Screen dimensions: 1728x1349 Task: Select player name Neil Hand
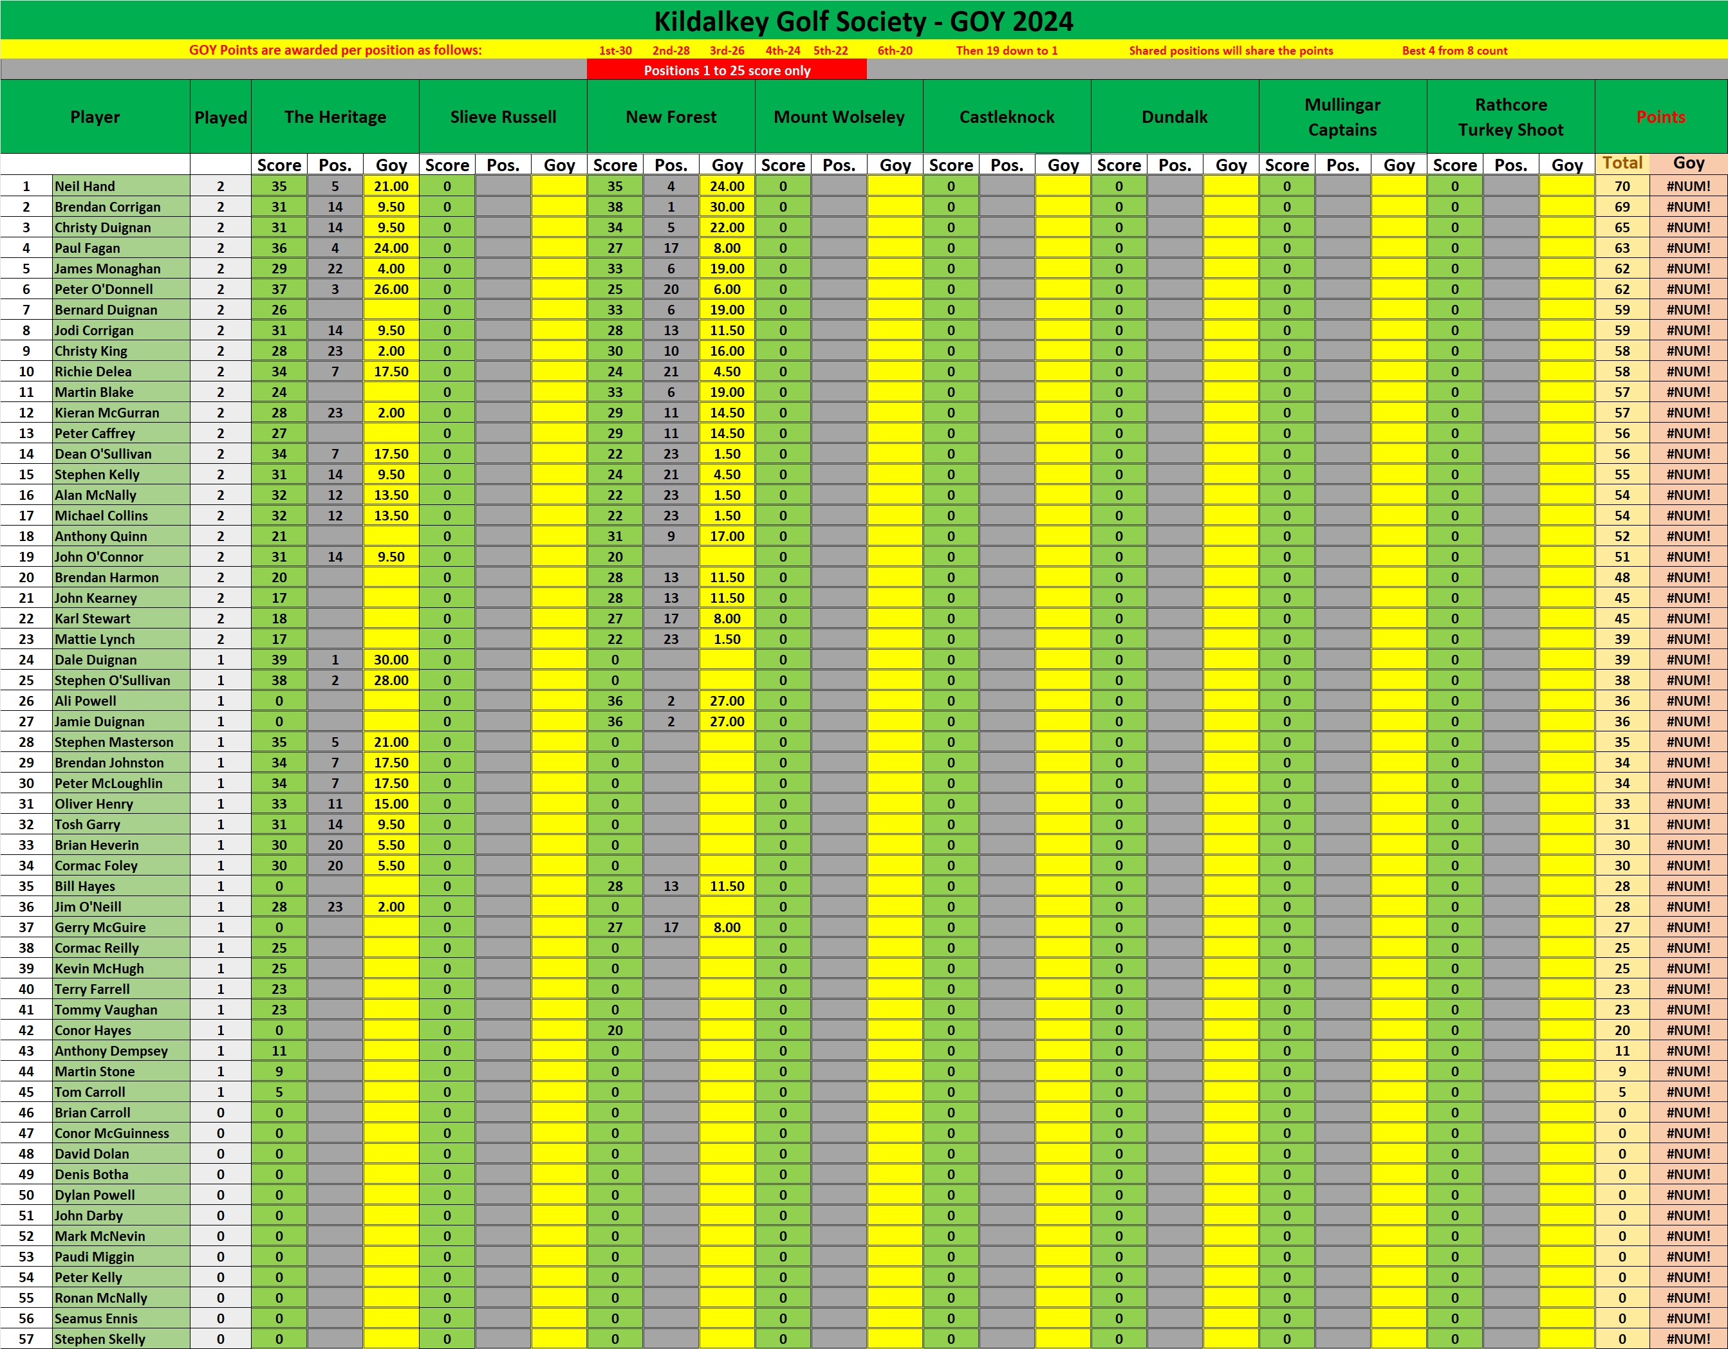tap(121, 186)
